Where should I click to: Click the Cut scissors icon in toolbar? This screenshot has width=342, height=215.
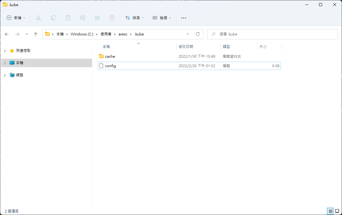click(x=39, y=18)
